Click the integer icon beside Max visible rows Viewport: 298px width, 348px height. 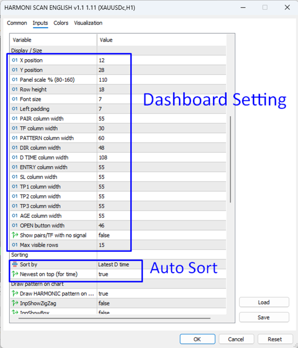point(14,245)
